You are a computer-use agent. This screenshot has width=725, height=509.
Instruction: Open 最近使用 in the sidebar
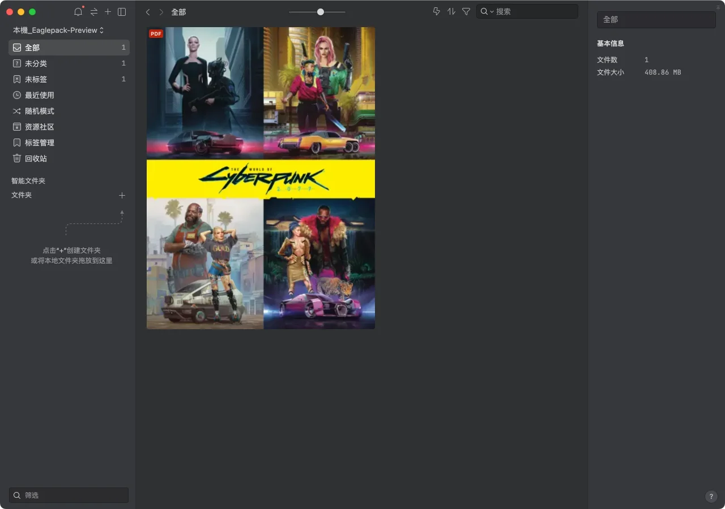point(69,95)
